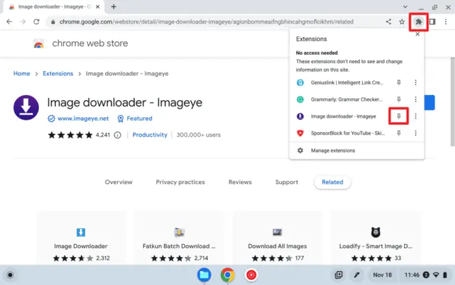Switch to the Overview tab
455x285 pixels.
119,182
